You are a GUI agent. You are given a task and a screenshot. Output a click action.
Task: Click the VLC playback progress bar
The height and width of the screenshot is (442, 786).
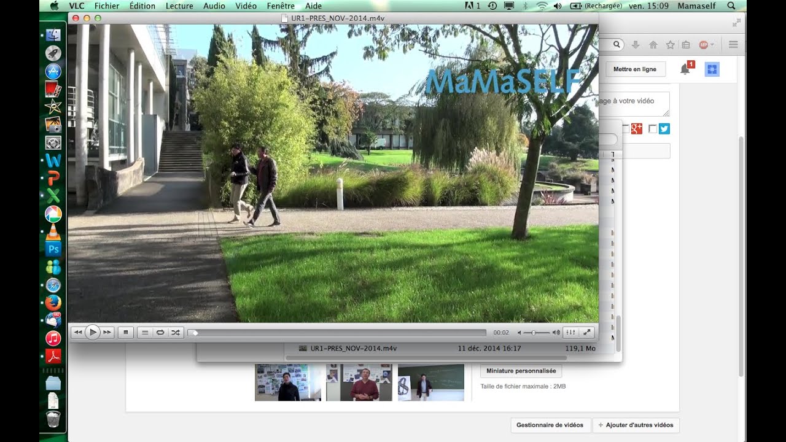(x=337, y=333)
